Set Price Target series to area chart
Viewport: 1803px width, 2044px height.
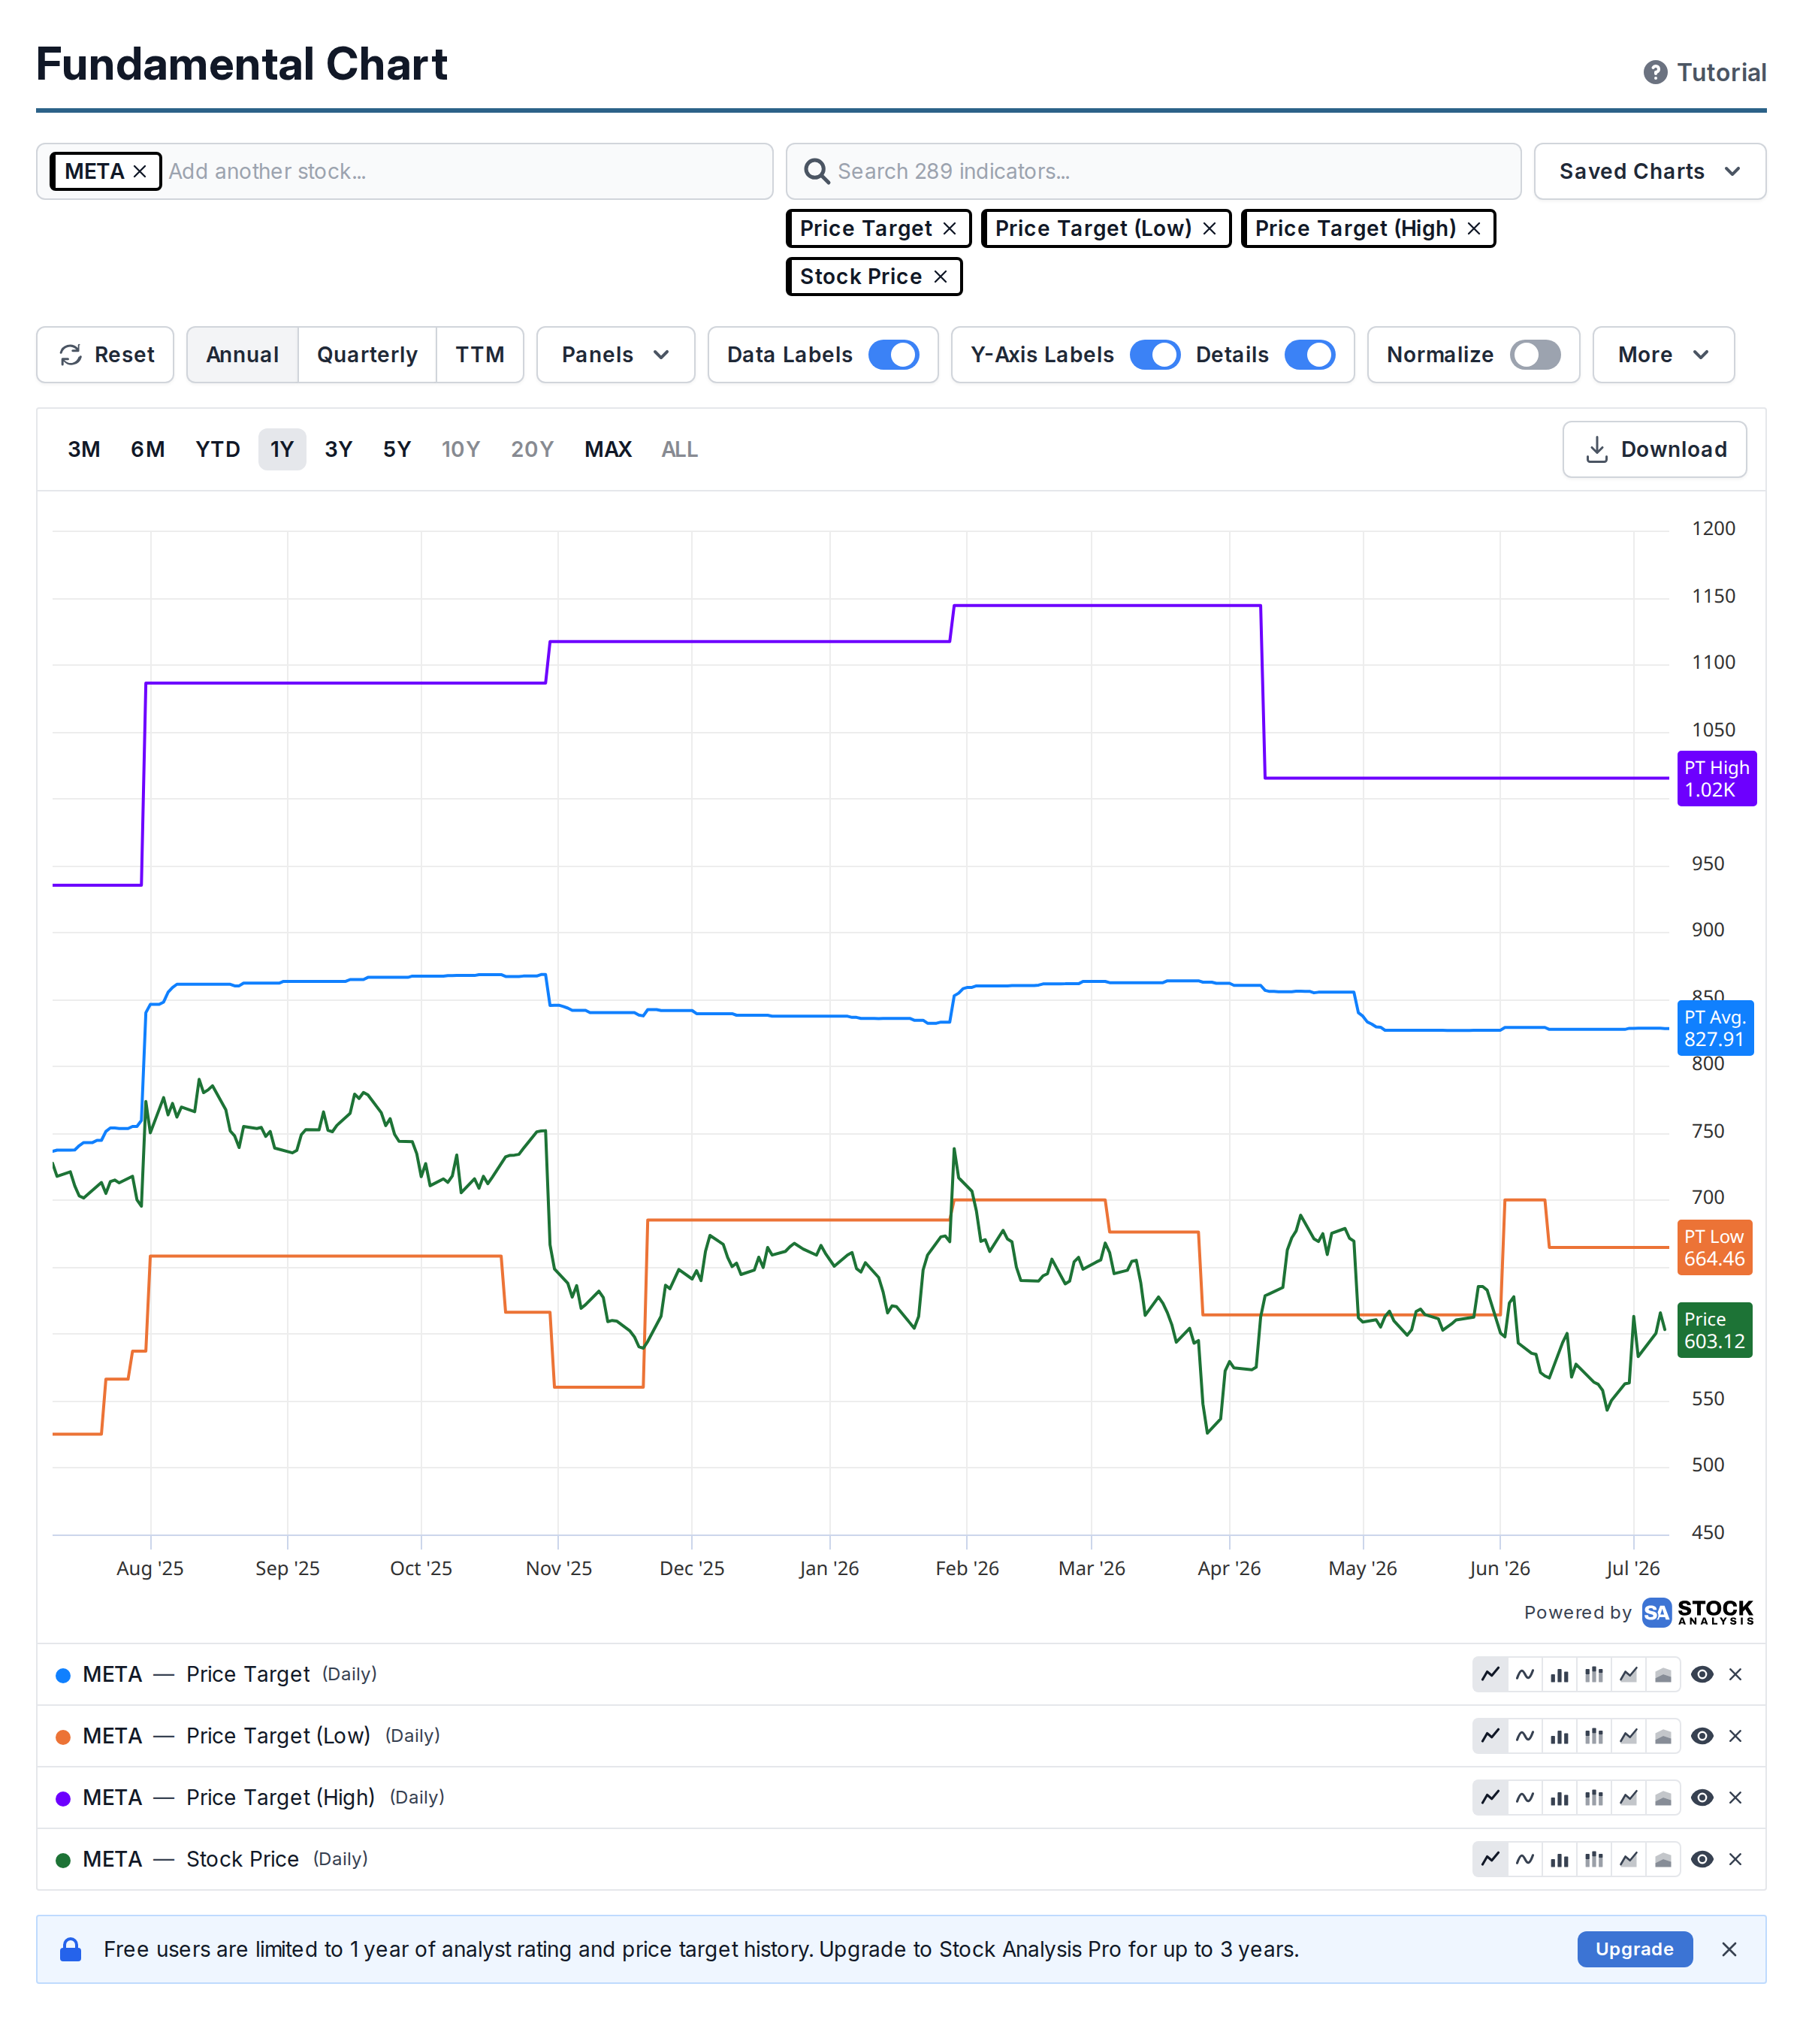pos(1628,1674)
